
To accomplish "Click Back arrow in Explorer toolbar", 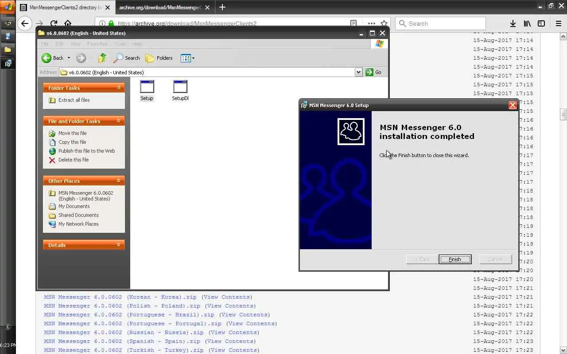I will tap(53, 58).
